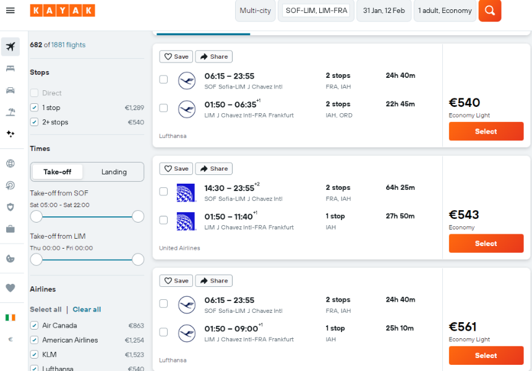Share the €540 Lufthansa itinerary

coord(214,57)
